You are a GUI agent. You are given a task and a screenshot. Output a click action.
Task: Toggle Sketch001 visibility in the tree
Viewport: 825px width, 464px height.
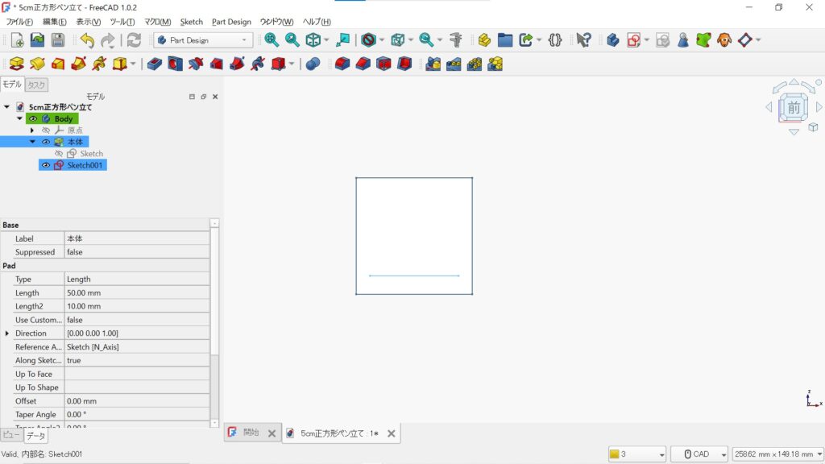[x=45, y=166]
